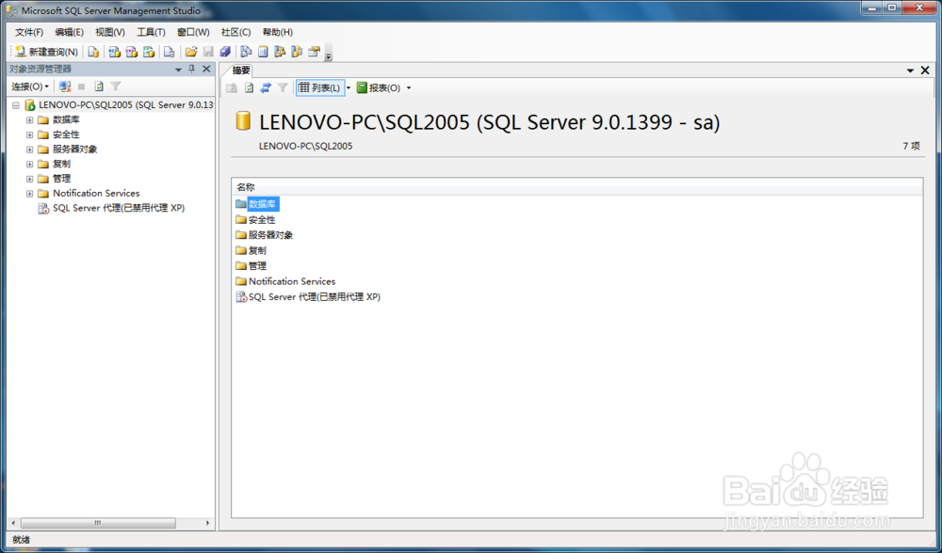Select 复制 folder in the summary list
Viewport: 942px width, 553px height.
252,251
